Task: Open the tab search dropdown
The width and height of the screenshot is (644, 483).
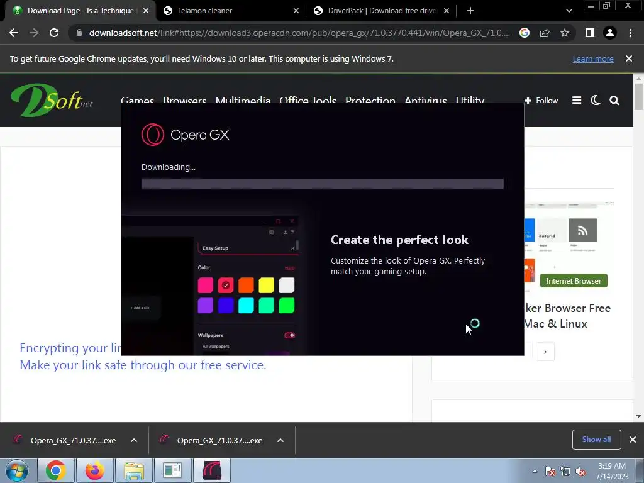Action: coord(569,11)
